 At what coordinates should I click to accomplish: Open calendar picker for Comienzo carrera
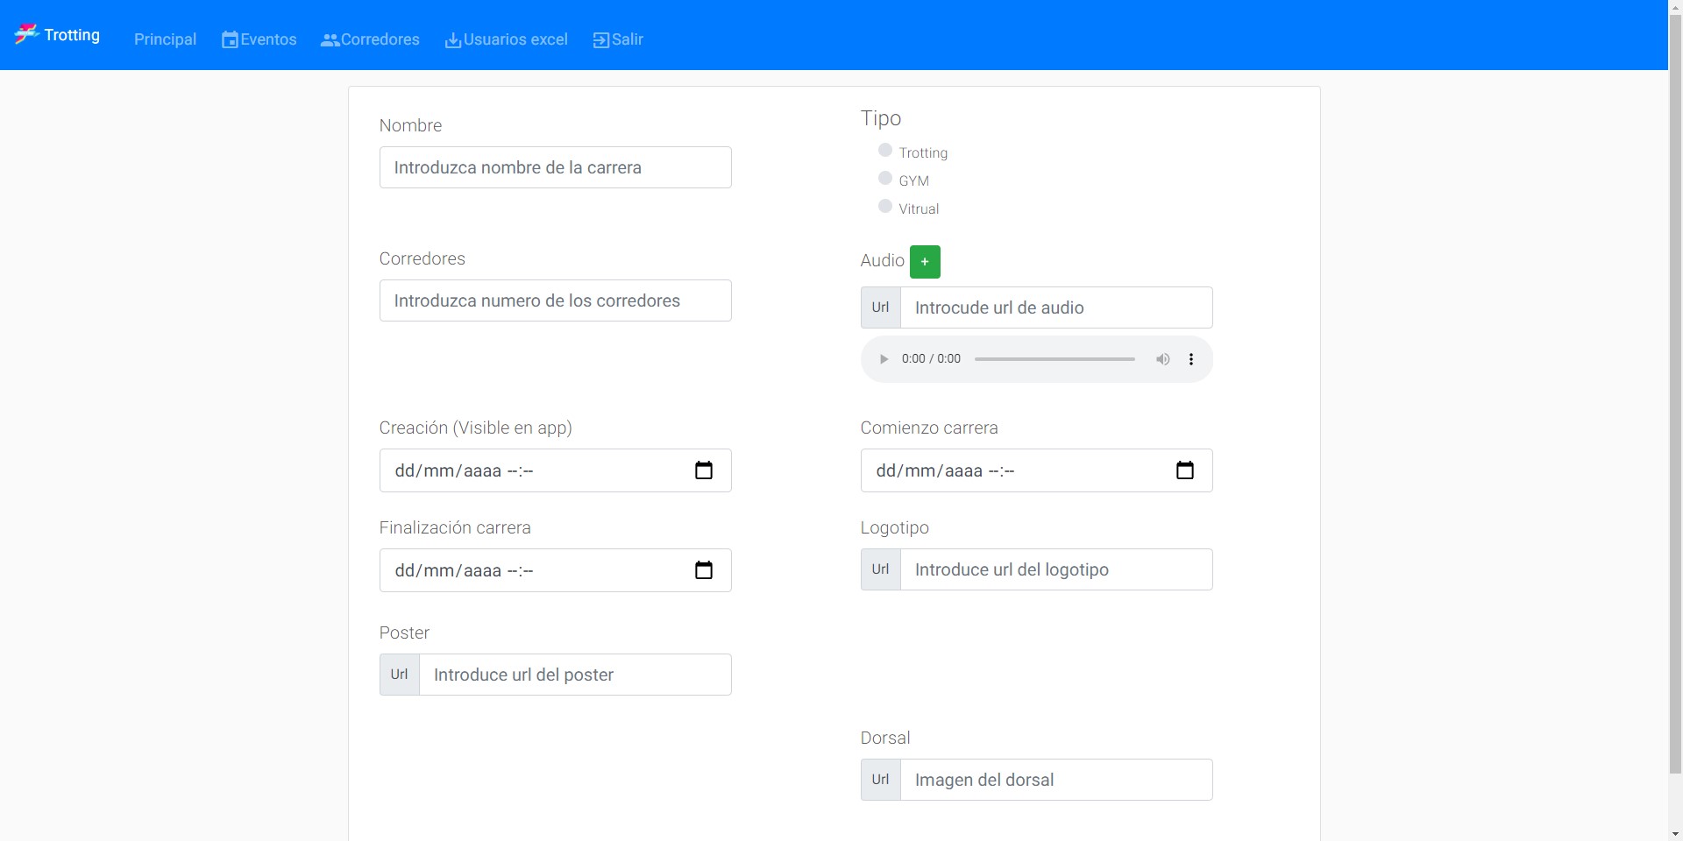click(1185, 470)
